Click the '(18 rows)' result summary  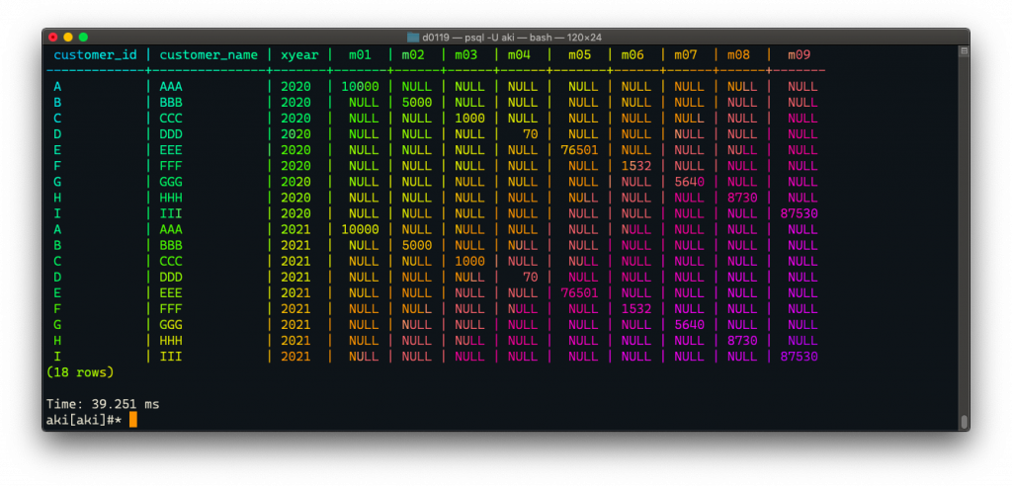point(80,372)
